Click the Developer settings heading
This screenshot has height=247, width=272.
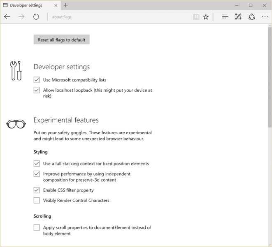point(62,67)
